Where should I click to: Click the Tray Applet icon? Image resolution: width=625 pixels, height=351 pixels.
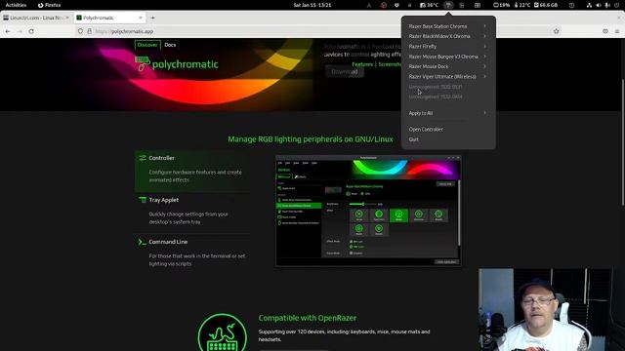click(x=143, y=200)
